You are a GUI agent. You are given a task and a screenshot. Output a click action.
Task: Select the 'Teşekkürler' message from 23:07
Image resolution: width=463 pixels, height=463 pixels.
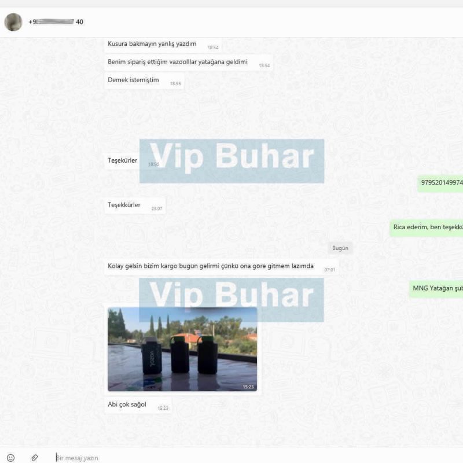pyautogui.click(x=135, y=205)
